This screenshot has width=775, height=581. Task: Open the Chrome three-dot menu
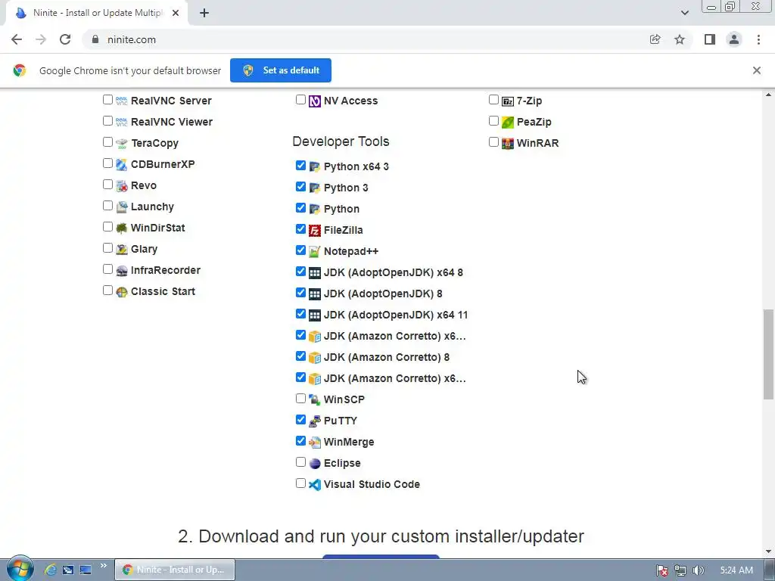pyautogui.click(x=758, y=39)
